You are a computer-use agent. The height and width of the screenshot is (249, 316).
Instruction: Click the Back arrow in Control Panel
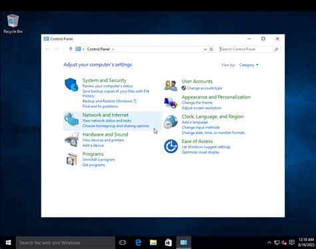[x=47, y=49]
